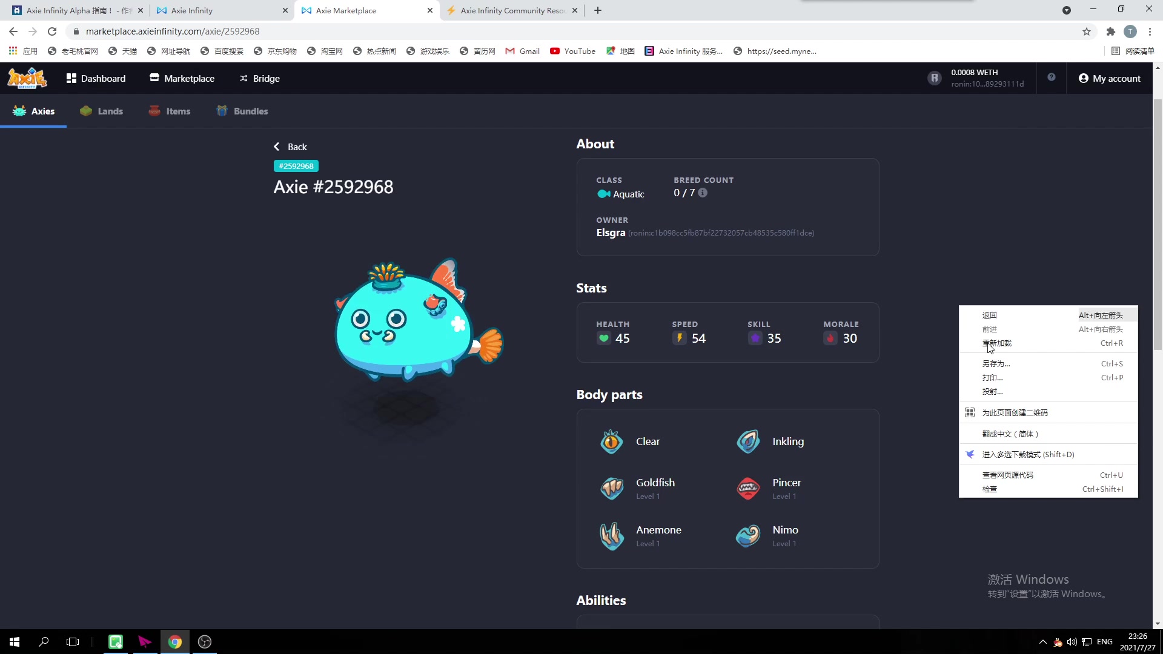Close the Axie Marketplace browser tab
The width and height of the screenshot is (1163, 654).
430,10
